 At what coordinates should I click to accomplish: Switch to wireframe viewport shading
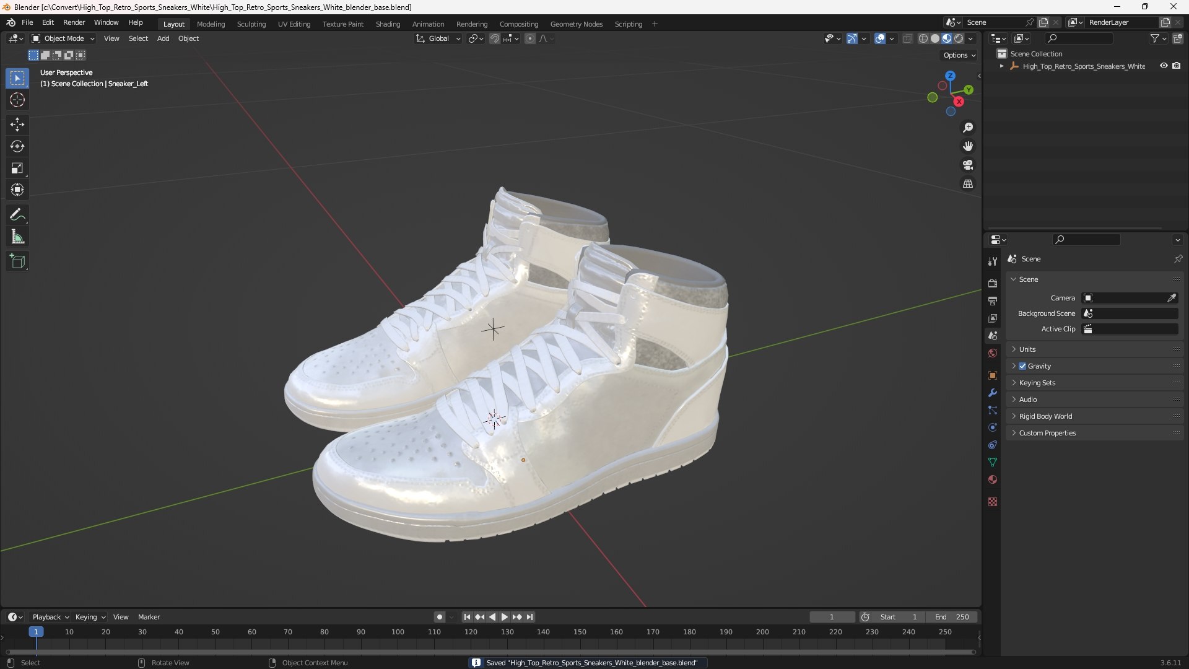coord(923,38)
